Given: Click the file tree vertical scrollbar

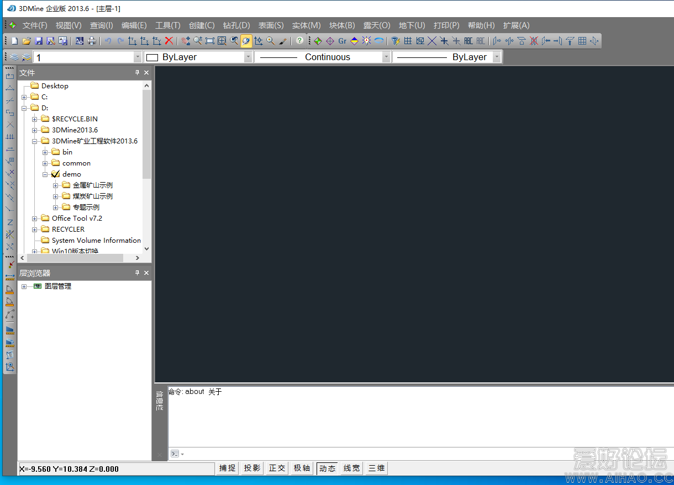Looking at the screenshot, I should pos(146,134).
